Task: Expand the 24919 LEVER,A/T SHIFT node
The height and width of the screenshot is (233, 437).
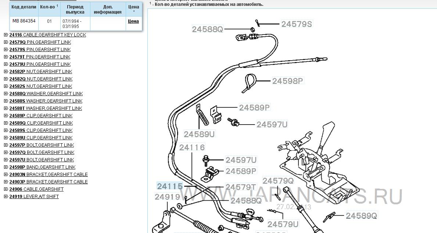Action: (x=6, y=197)
